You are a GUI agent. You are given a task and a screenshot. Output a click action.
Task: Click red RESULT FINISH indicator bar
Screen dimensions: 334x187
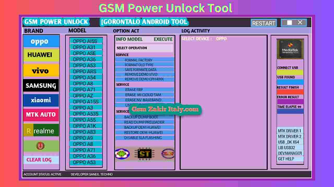coord(290,92)
